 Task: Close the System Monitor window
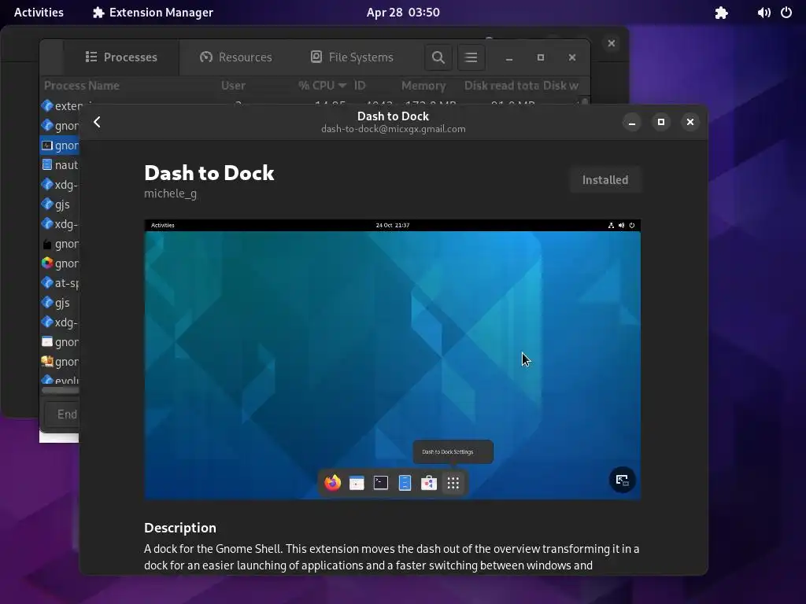click(x=572, y=57)
